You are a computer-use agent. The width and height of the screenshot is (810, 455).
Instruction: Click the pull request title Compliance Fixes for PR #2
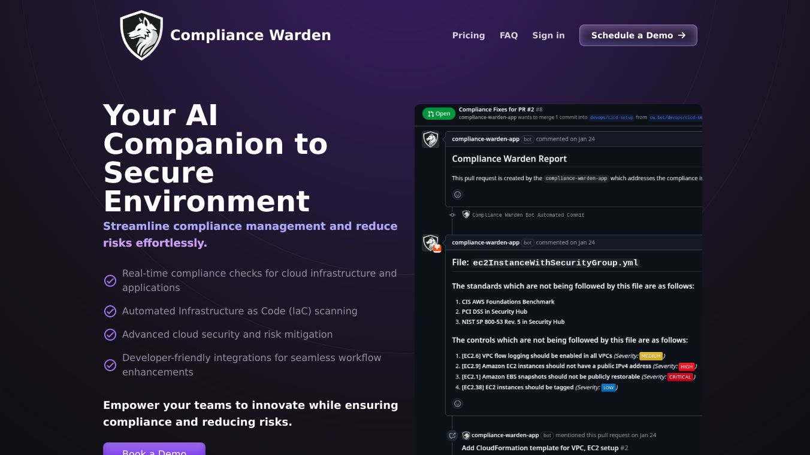point(496,110)
